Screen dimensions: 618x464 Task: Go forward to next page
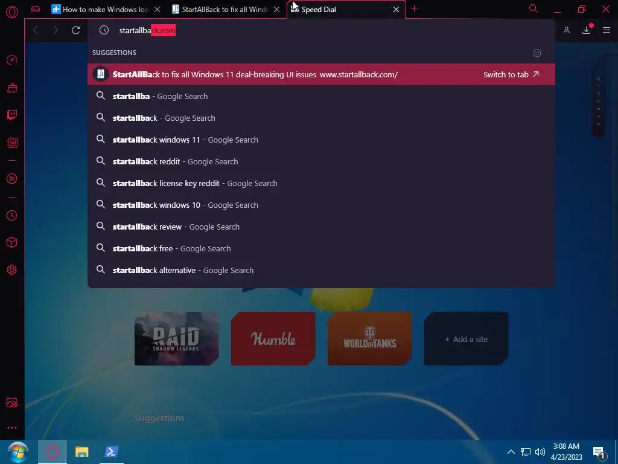tap(56, 30)
